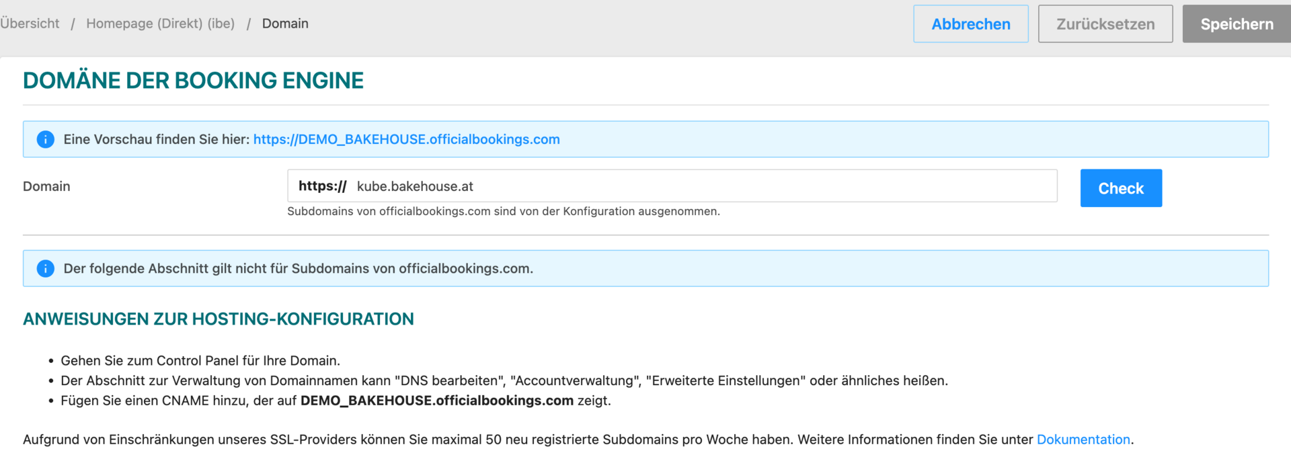The width and height of the screenshot is (1291, 455).
Task: Click the info icon in the subdomain notice banner
Action: pyautogui.click(x=45, y=268)
